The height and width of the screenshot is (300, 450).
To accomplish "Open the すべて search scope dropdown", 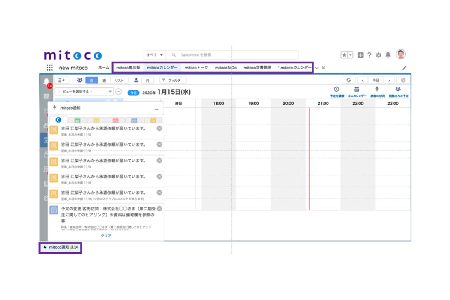I will coord(155,55).
